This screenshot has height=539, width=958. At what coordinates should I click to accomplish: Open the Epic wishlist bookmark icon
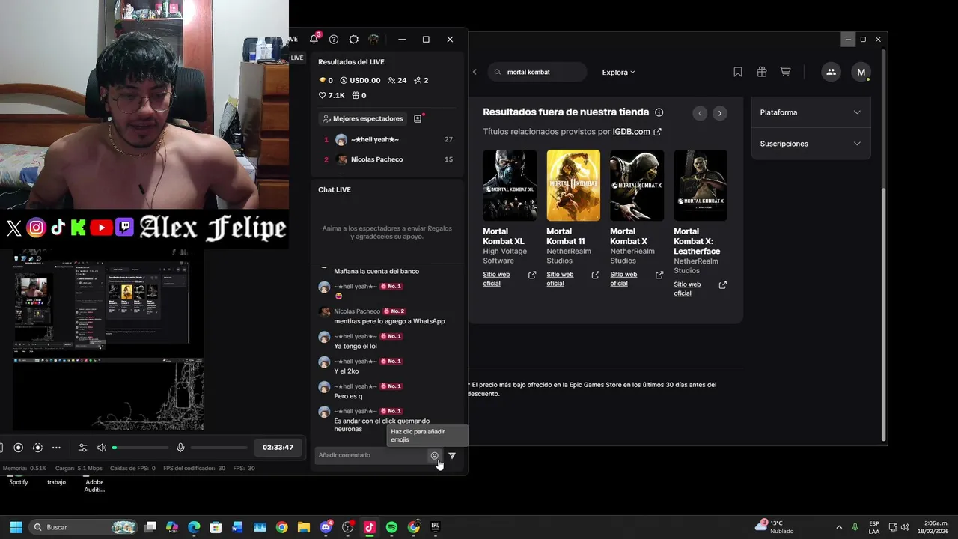738,72
